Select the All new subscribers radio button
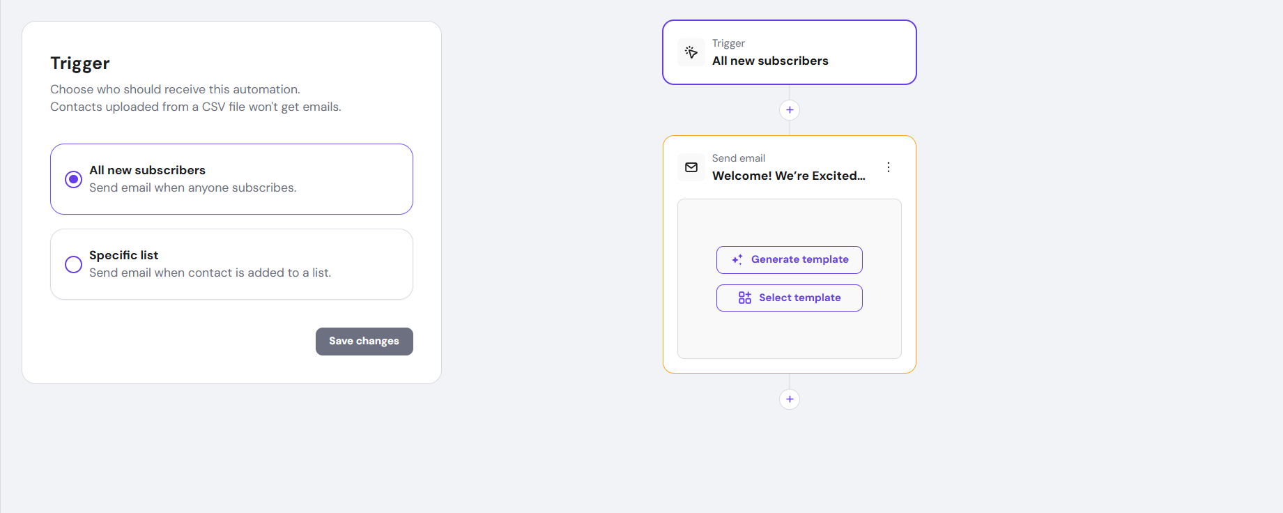 click(73, 179)
